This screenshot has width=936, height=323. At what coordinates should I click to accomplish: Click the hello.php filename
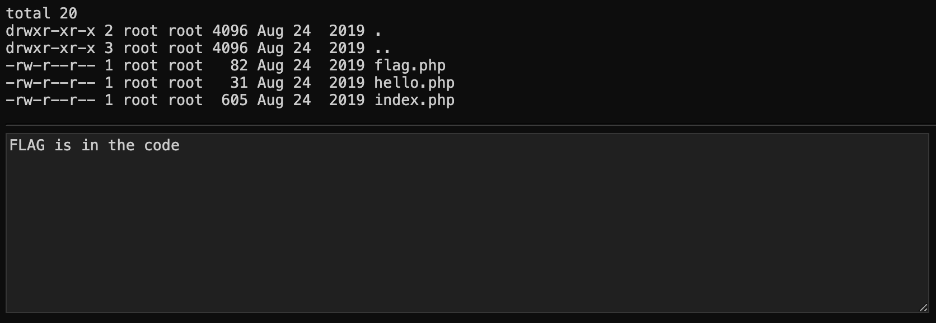click(x=414, y=83)
